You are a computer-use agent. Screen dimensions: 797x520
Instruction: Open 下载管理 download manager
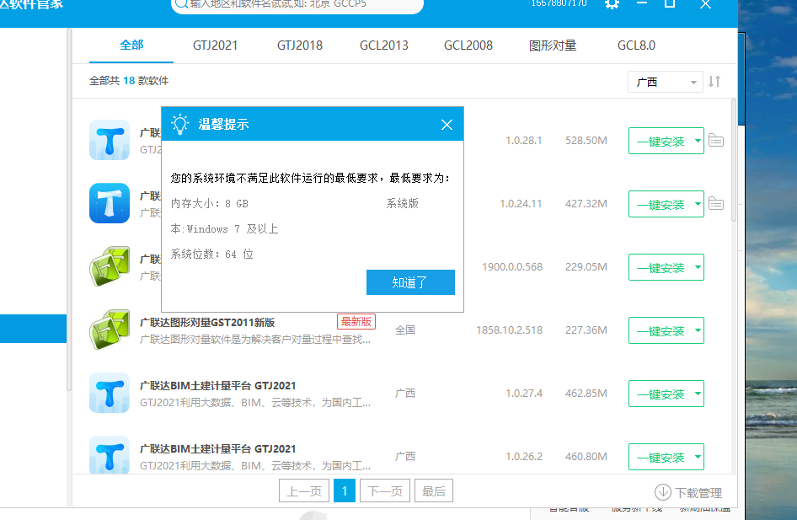pyautogui.click(x=688, y=492)
